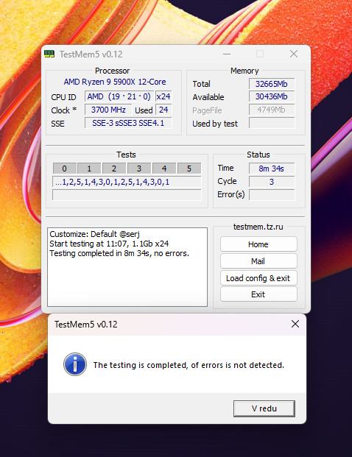
Task: Close the TestMem5 message dialog
Action: pos(295,324)
